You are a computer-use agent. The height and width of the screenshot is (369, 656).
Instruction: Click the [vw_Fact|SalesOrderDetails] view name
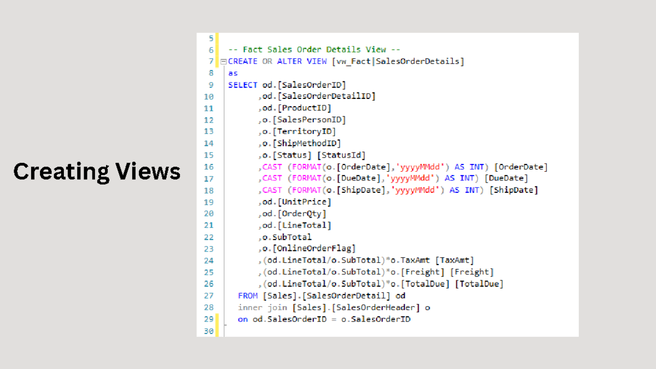[398, 61]
